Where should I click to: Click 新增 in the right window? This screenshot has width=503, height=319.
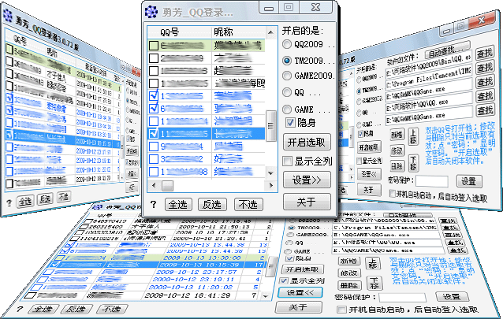point(397,135)
